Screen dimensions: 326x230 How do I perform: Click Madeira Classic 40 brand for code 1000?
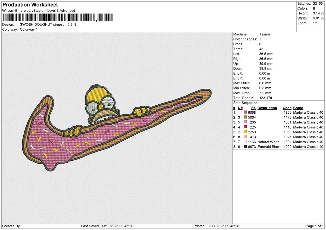click(x=308, y=146)
